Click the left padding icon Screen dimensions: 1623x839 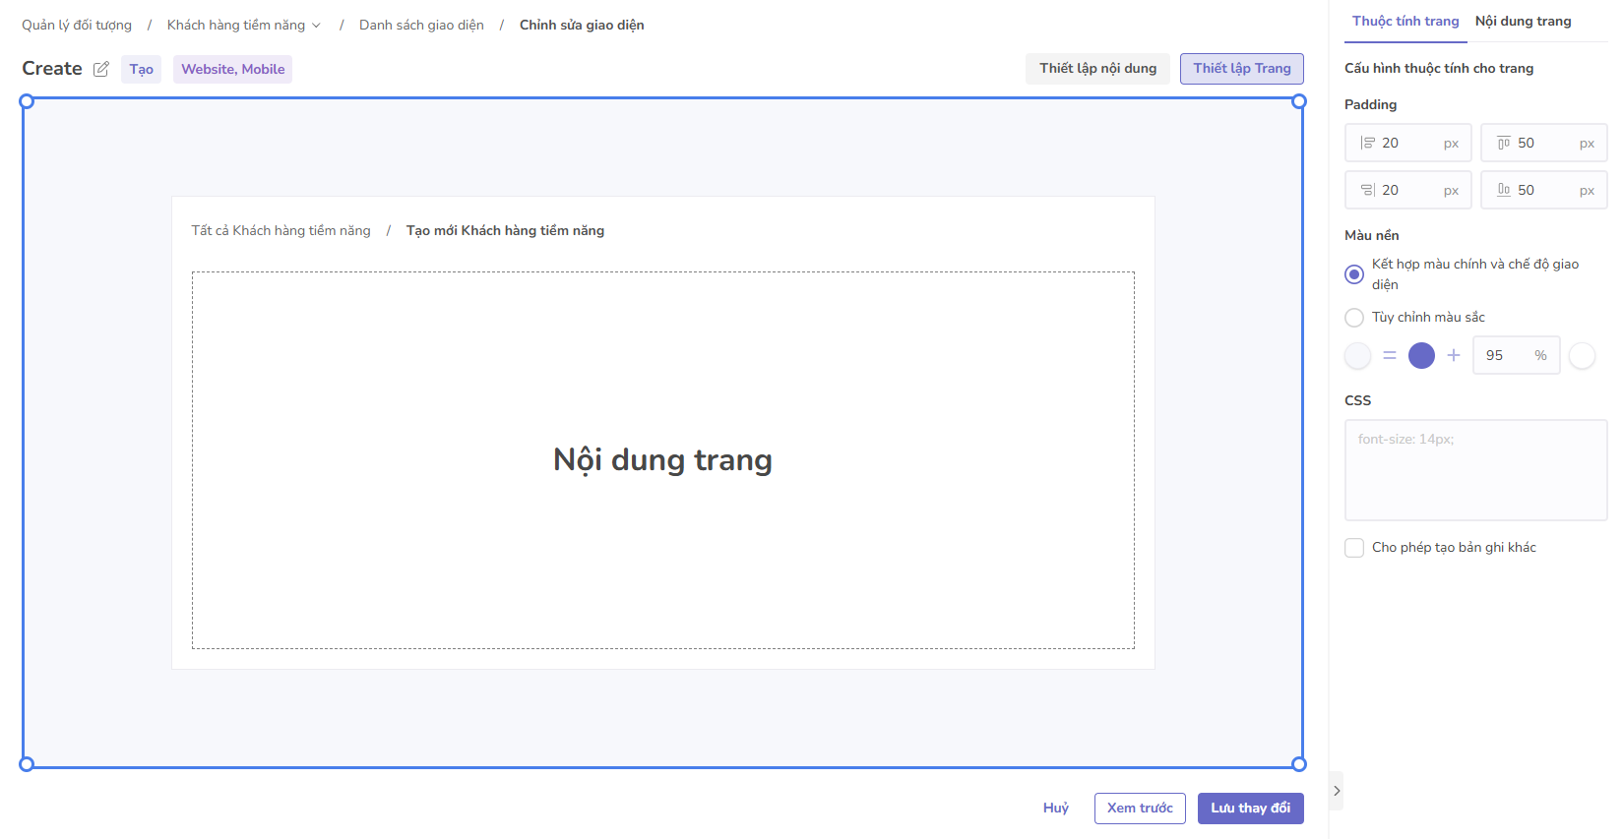[x=1367, y=143]
